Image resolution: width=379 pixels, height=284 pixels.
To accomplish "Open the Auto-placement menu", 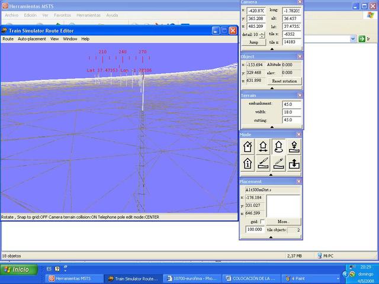I will (x=31, y=39).
